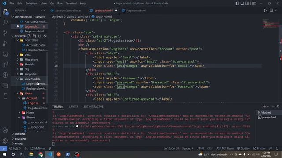The height and width of the screenshot is (158, 282).
Task: Click New File icon in MYNOTES header
Action: (x=29, y=36)
